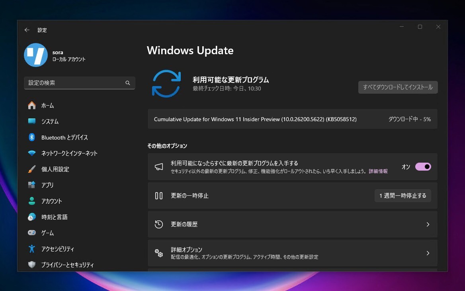Open ゲーム section label
The width and height of the screenshot is (465, 291).
point(47,233)
